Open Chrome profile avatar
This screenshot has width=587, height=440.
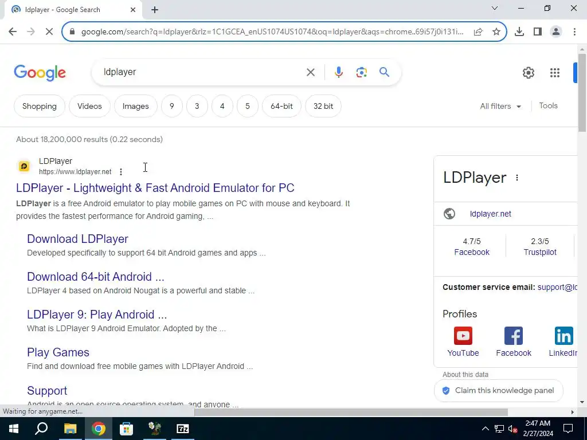point(556,32)
